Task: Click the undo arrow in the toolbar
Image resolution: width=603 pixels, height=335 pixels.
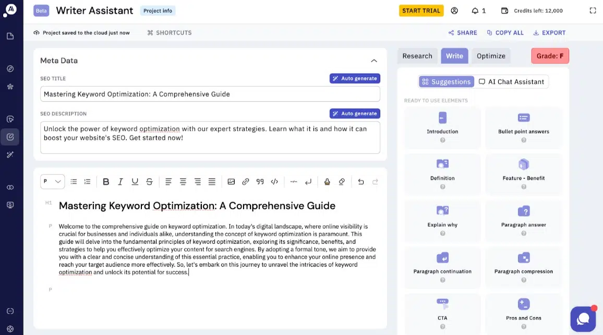Action: 361,182
